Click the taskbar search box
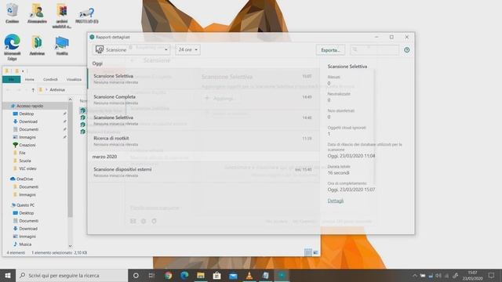This screenshot has width=502, height=282. (x=71, y=275)
